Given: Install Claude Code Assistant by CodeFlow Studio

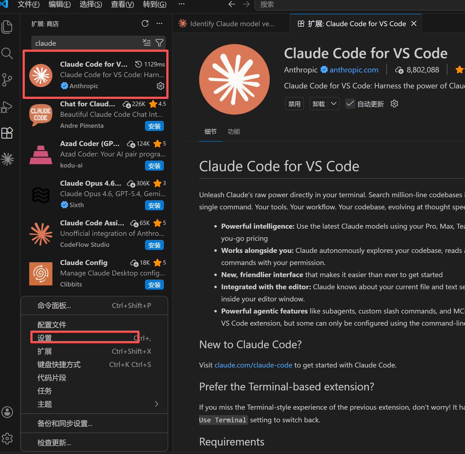Looking at the screenshot, I should click(154, 245).
